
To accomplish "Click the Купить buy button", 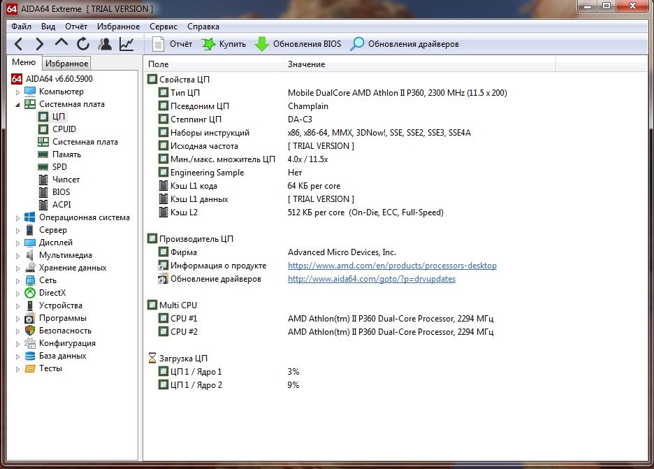I will 224,44.
